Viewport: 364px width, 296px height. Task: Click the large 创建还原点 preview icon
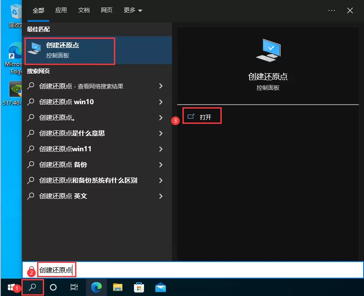tap(268, 49)
